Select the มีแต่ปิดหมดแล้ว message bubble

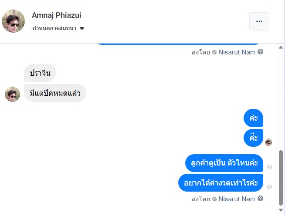pos(55,93)
